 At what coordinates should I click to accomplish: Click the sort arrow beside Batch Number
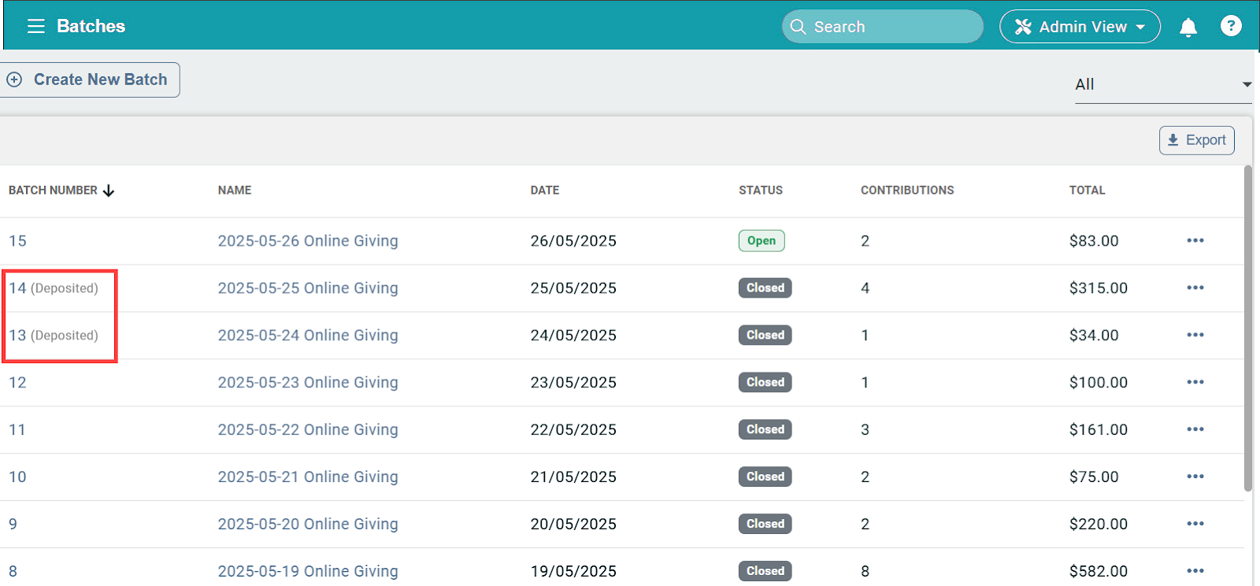[x=109, y=191]
